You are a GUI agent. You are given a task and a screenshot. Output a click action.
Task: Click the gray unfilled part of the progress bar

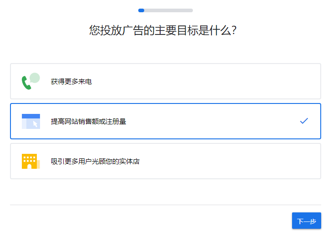[169, 10]
